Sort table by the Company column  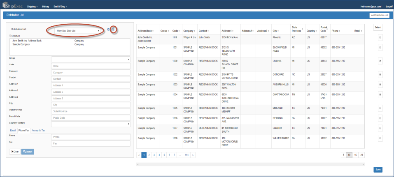[x=189, y=31]
